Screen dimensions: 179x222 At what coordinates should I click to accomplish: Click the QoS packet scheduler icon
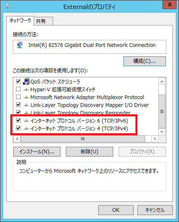point(26,81)
